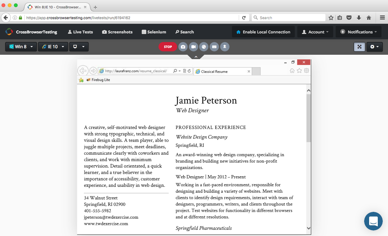Screen dimensions: 388x236
Task: Open the screen resolution dropdown
Action: [x=79, y=47]
